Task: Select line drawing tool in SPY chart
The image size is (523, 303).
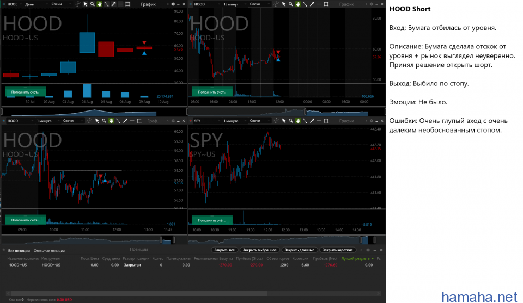Action: (x=305, y=121)
